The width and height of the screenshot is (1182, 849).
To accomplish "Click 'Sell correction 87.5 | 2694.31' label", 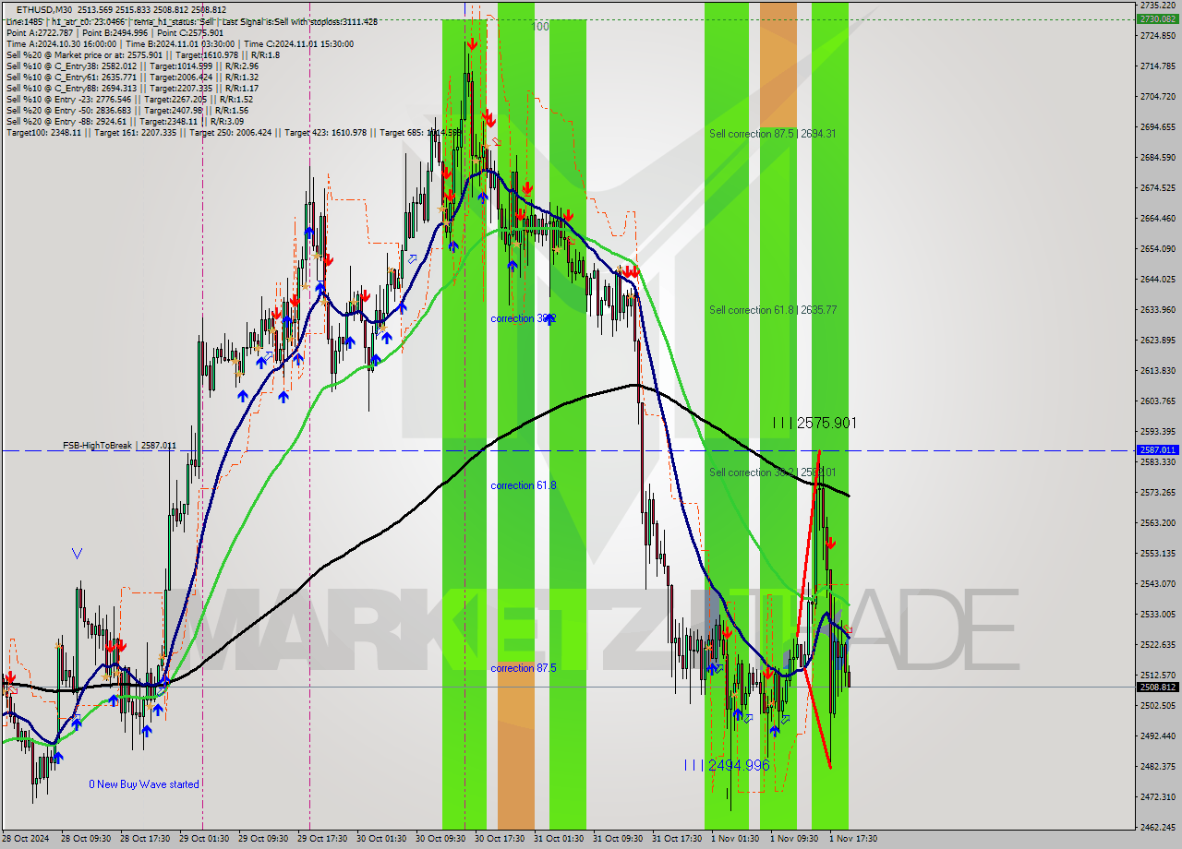I will tap(773, 134).
